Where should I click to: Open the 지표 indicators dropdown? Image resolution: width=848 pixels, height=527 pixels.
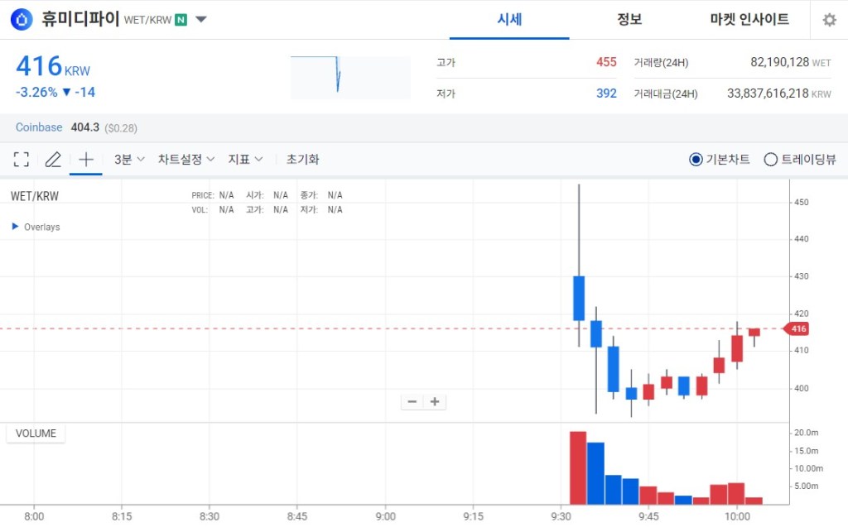244,159
